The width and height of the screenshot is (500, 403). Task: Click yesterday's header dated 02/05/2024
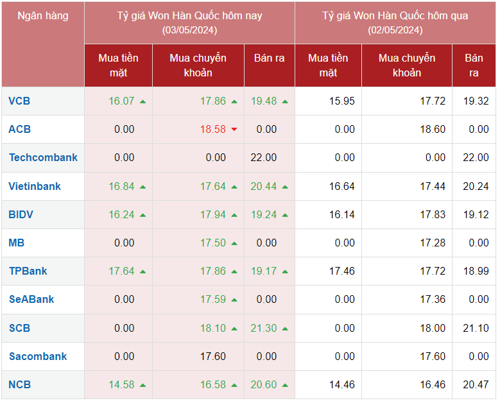click(395, 22)
